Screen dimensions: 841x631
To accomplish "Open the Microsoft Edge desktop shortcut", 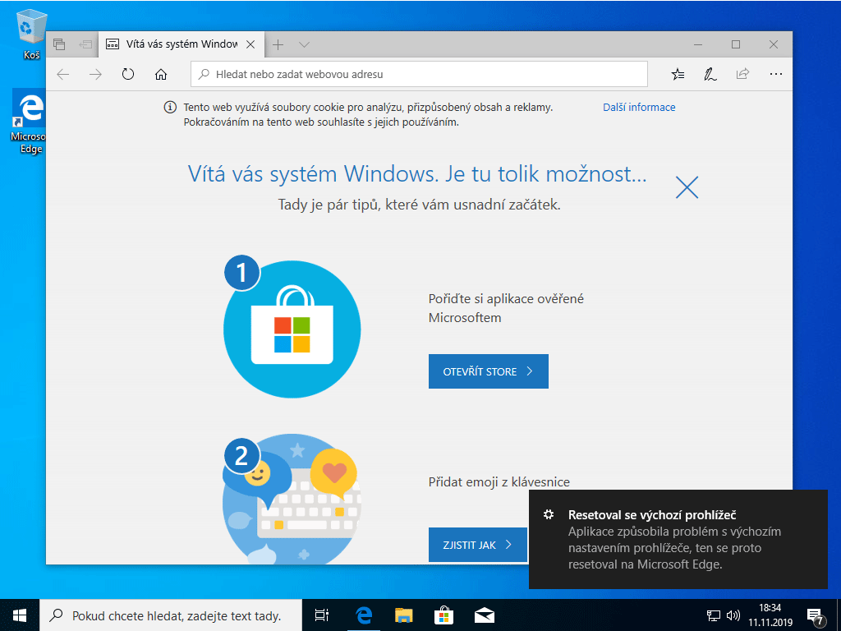I will click(30, 123).
